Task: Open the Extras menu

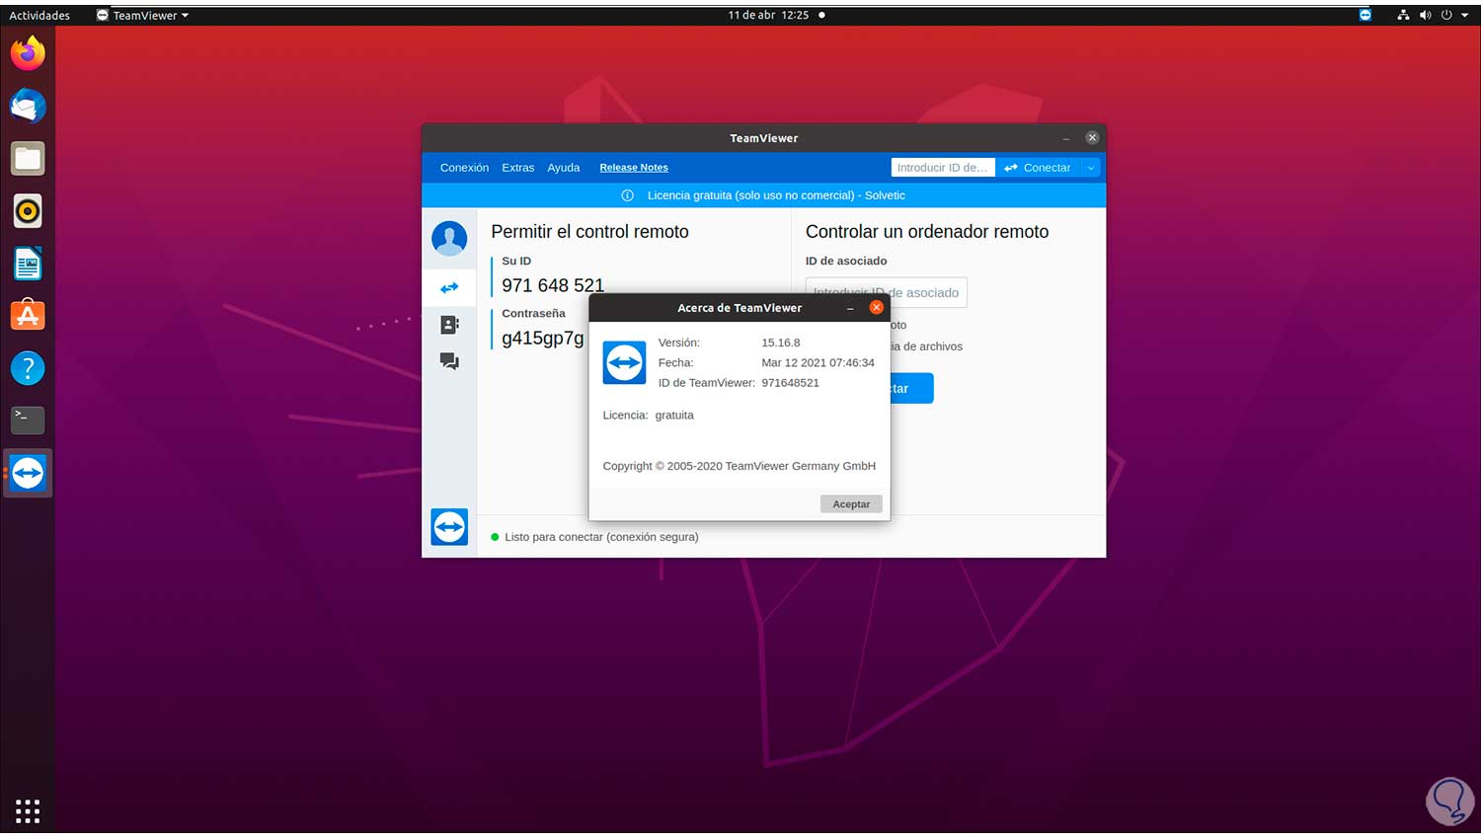Action: click(x=517, y=168)
